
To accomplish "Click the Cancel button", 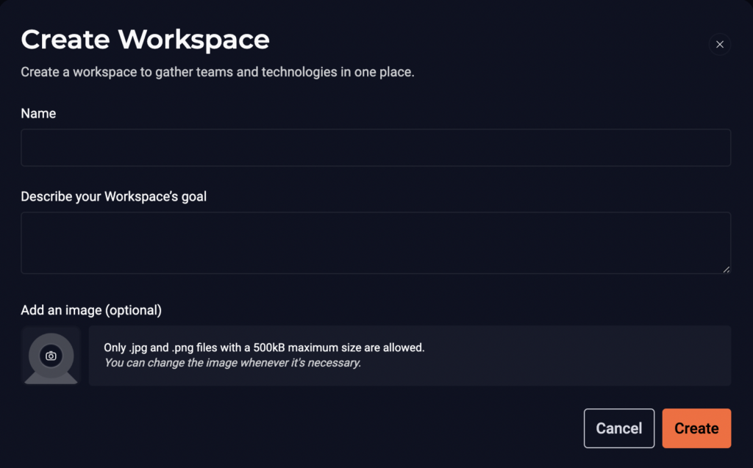I will [619, 428].
